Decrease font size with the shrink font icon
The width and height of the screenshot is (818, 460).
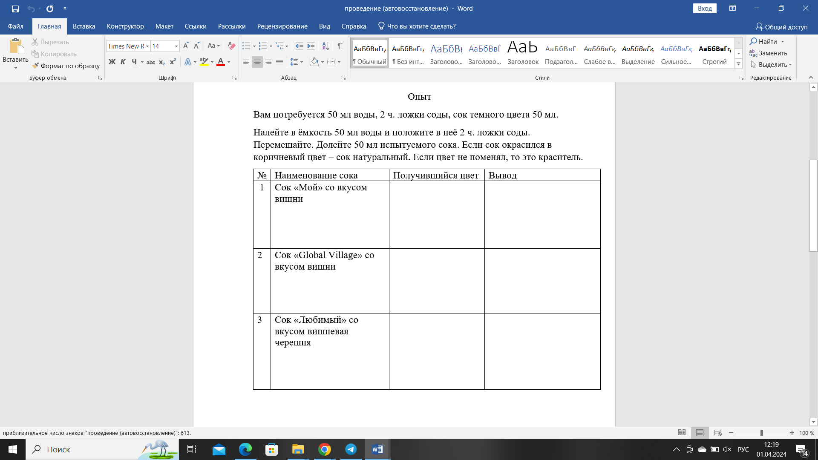point(196,46)
